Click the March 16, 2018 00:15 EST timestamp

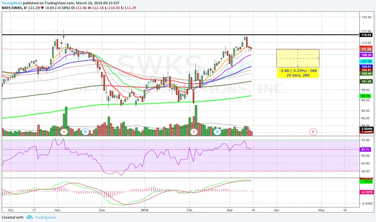97,3
